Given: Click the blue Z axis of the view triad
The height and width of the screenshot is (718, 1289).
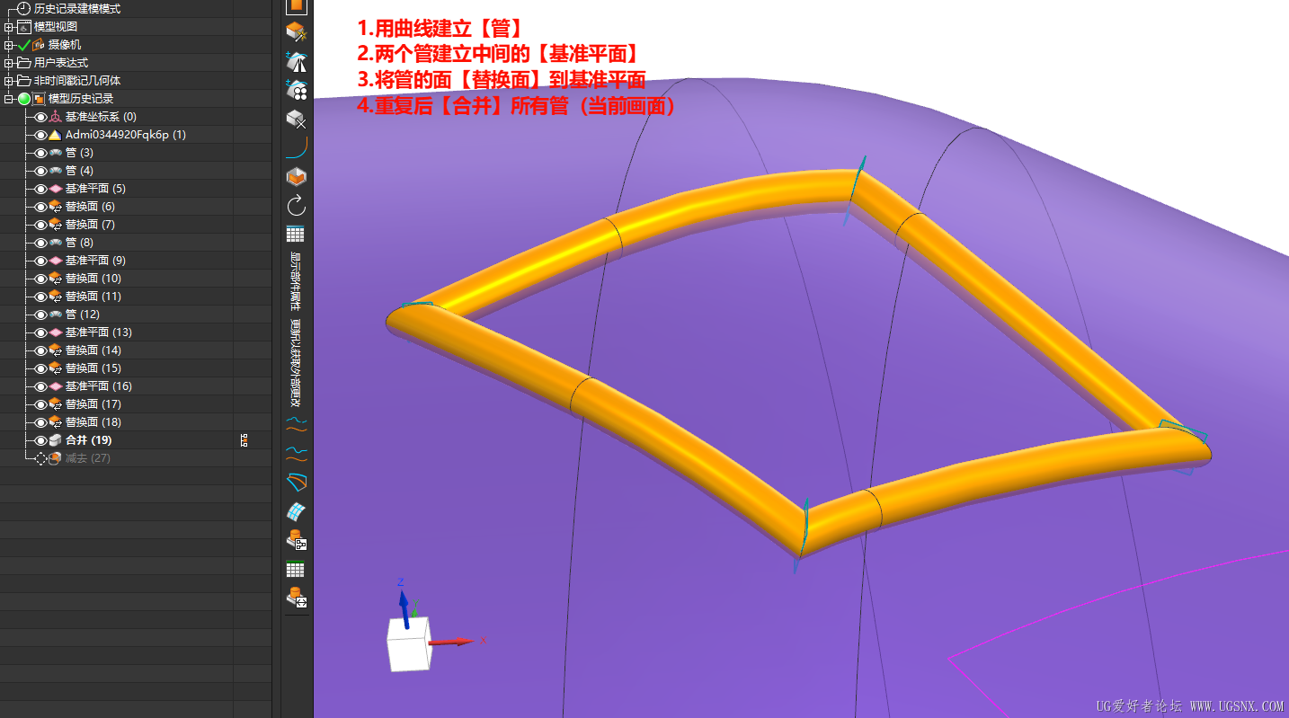Looking at the screenshot, I should click(x=404, y=607).
